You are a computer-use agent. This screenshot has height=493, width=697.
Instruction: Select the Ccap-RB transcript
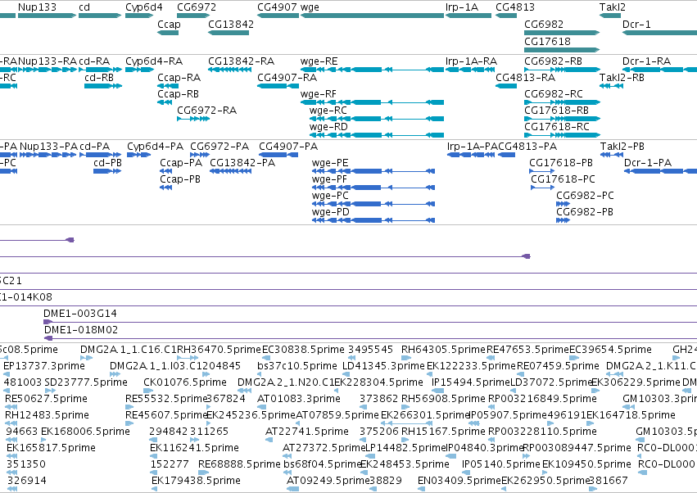pyautogui.click(x=165, y=102)
